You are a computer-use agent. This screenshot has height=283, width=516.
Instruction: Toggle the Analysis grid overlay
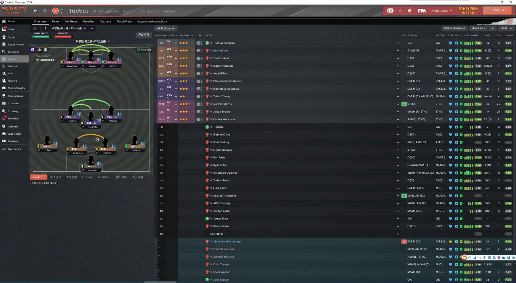point(144,49)
